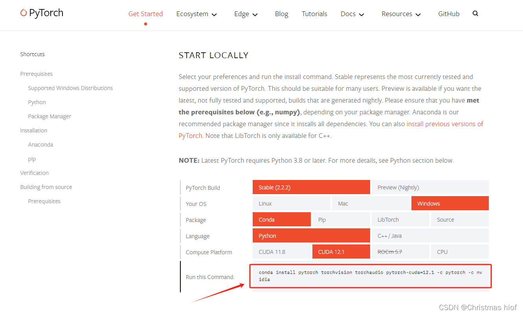Open the GitHub link in navbar
The image size is (523, 314).
tap(449, 14)
